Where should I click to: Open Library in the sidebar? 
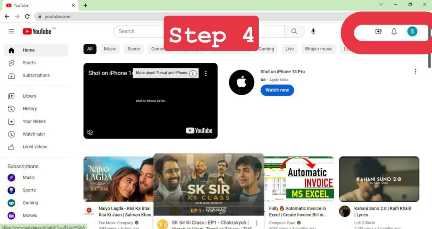click(36, 96)
